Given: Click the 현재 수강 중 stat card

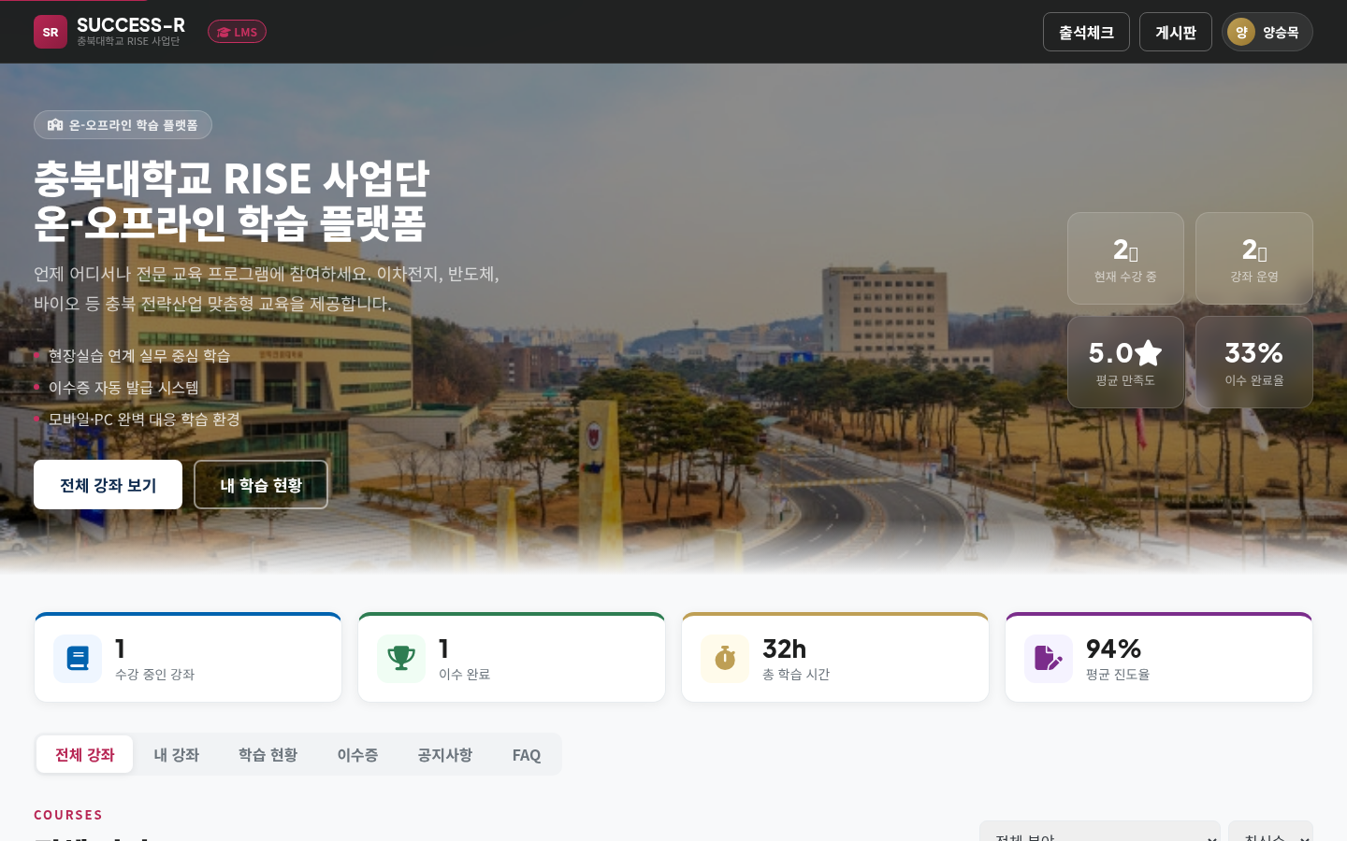Looking at the screenshot, I should tap(1125, 258).
